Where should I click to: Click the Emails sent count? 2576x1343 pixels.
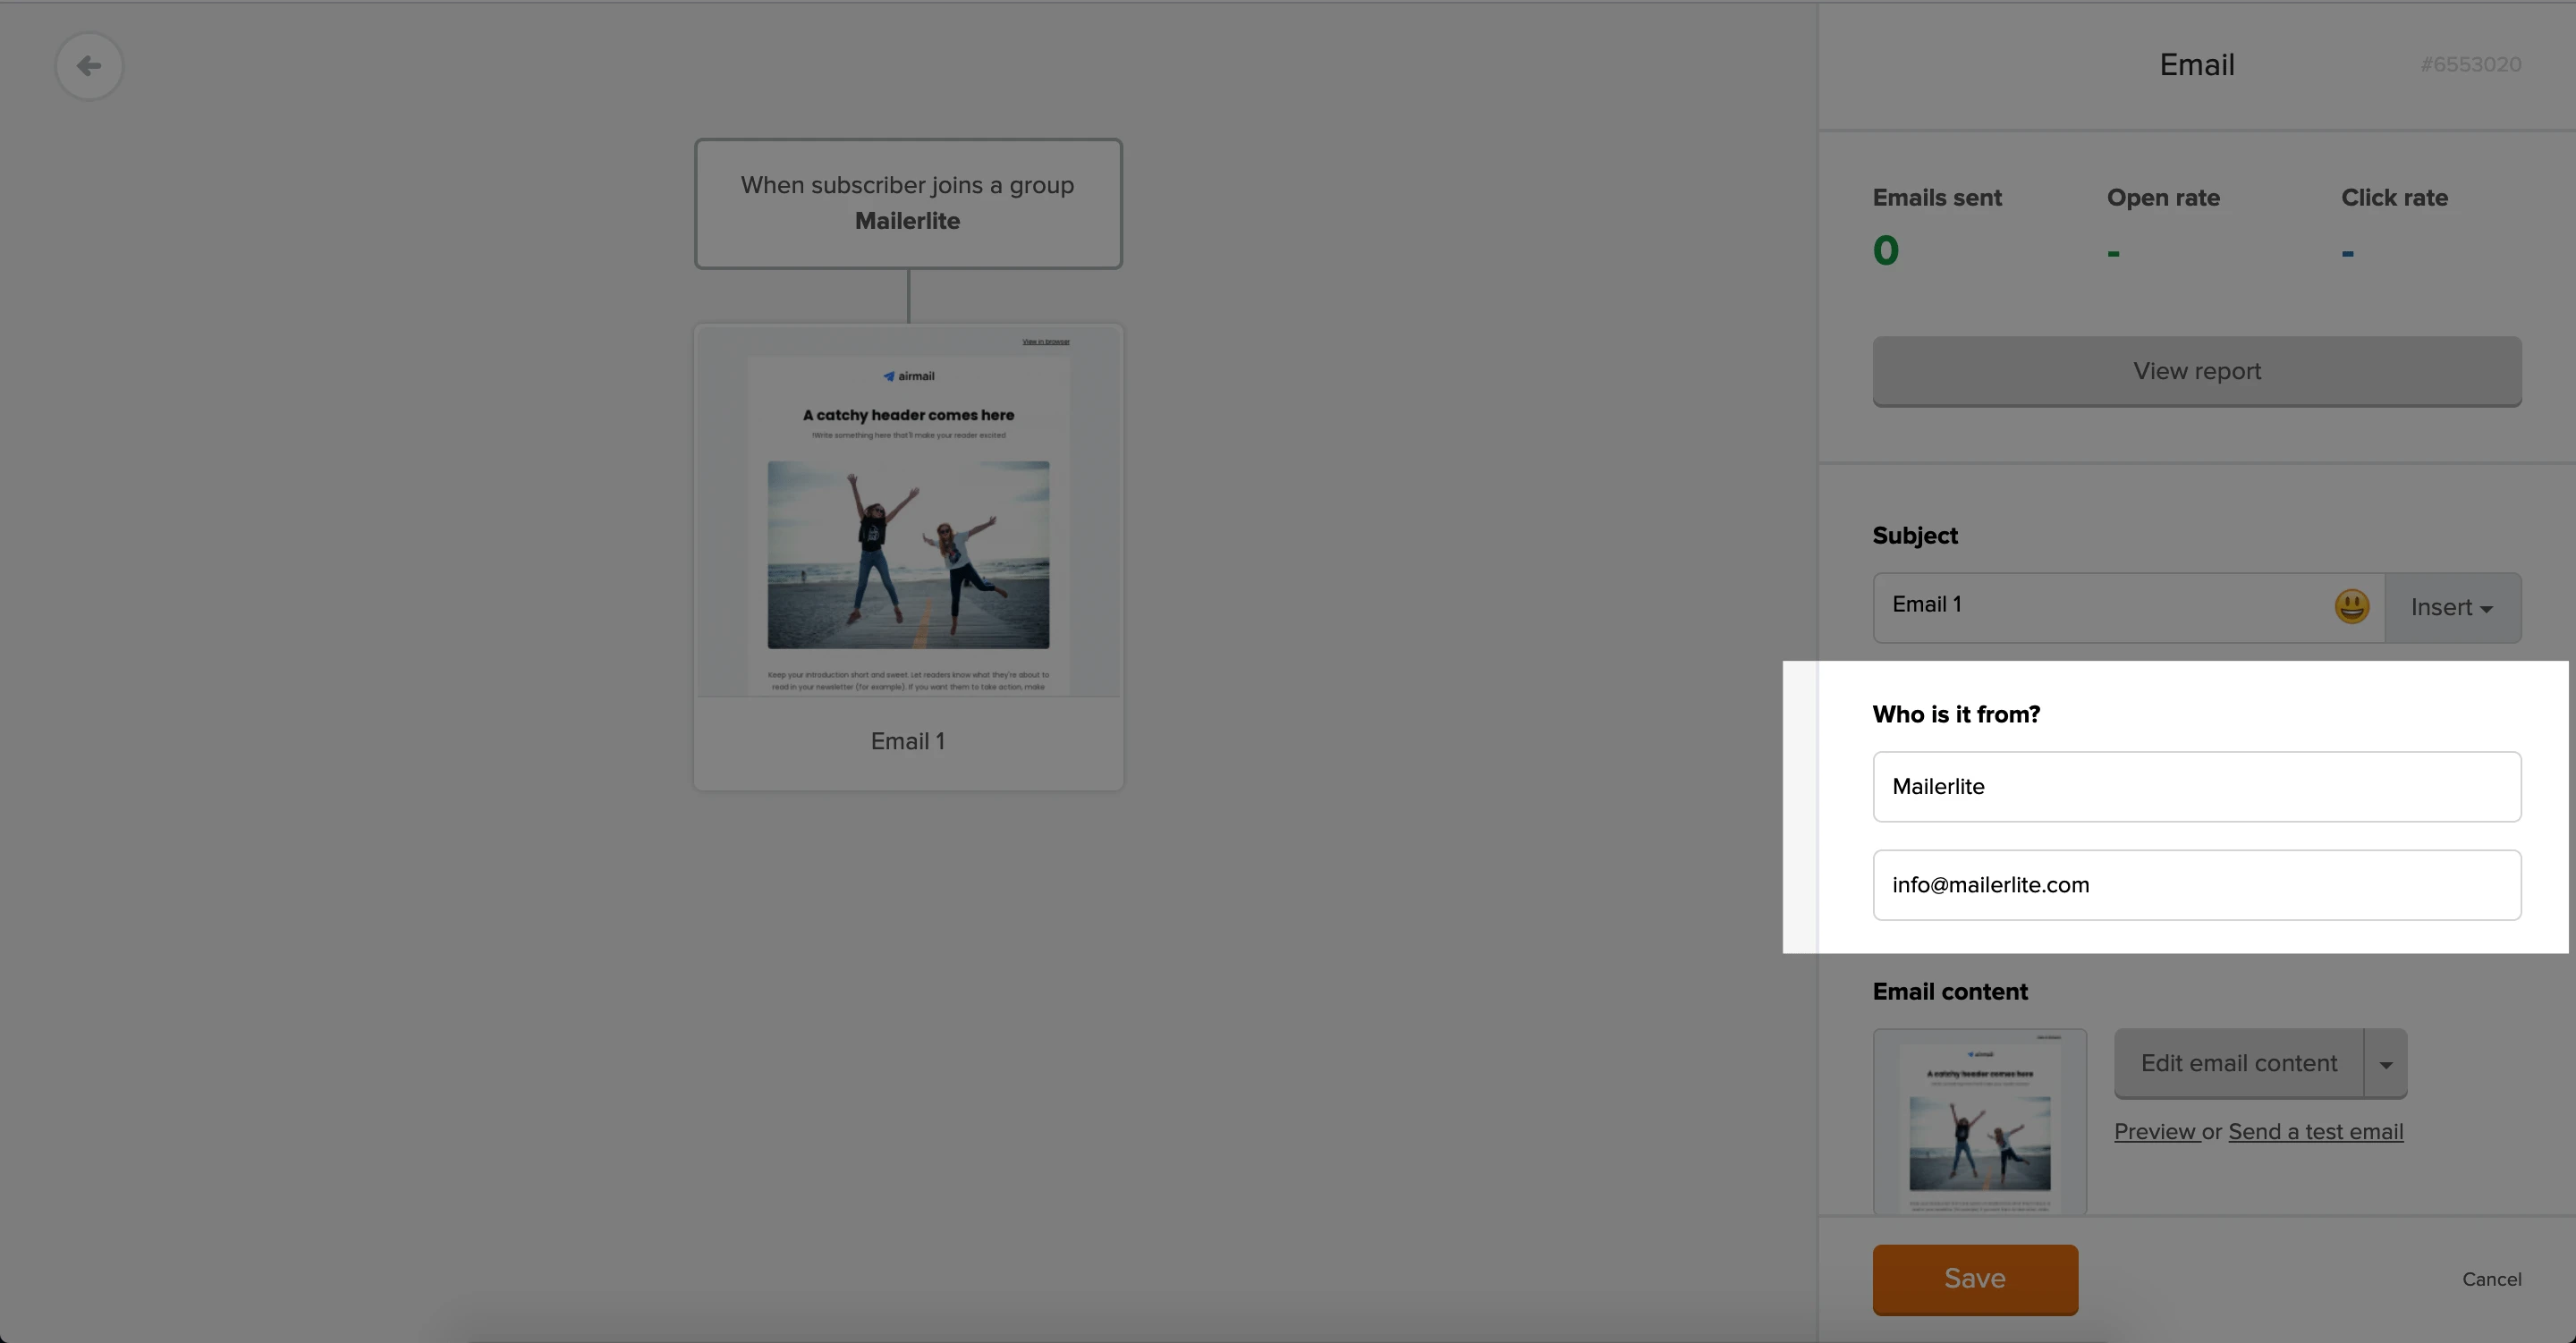tap(1885, 250)
